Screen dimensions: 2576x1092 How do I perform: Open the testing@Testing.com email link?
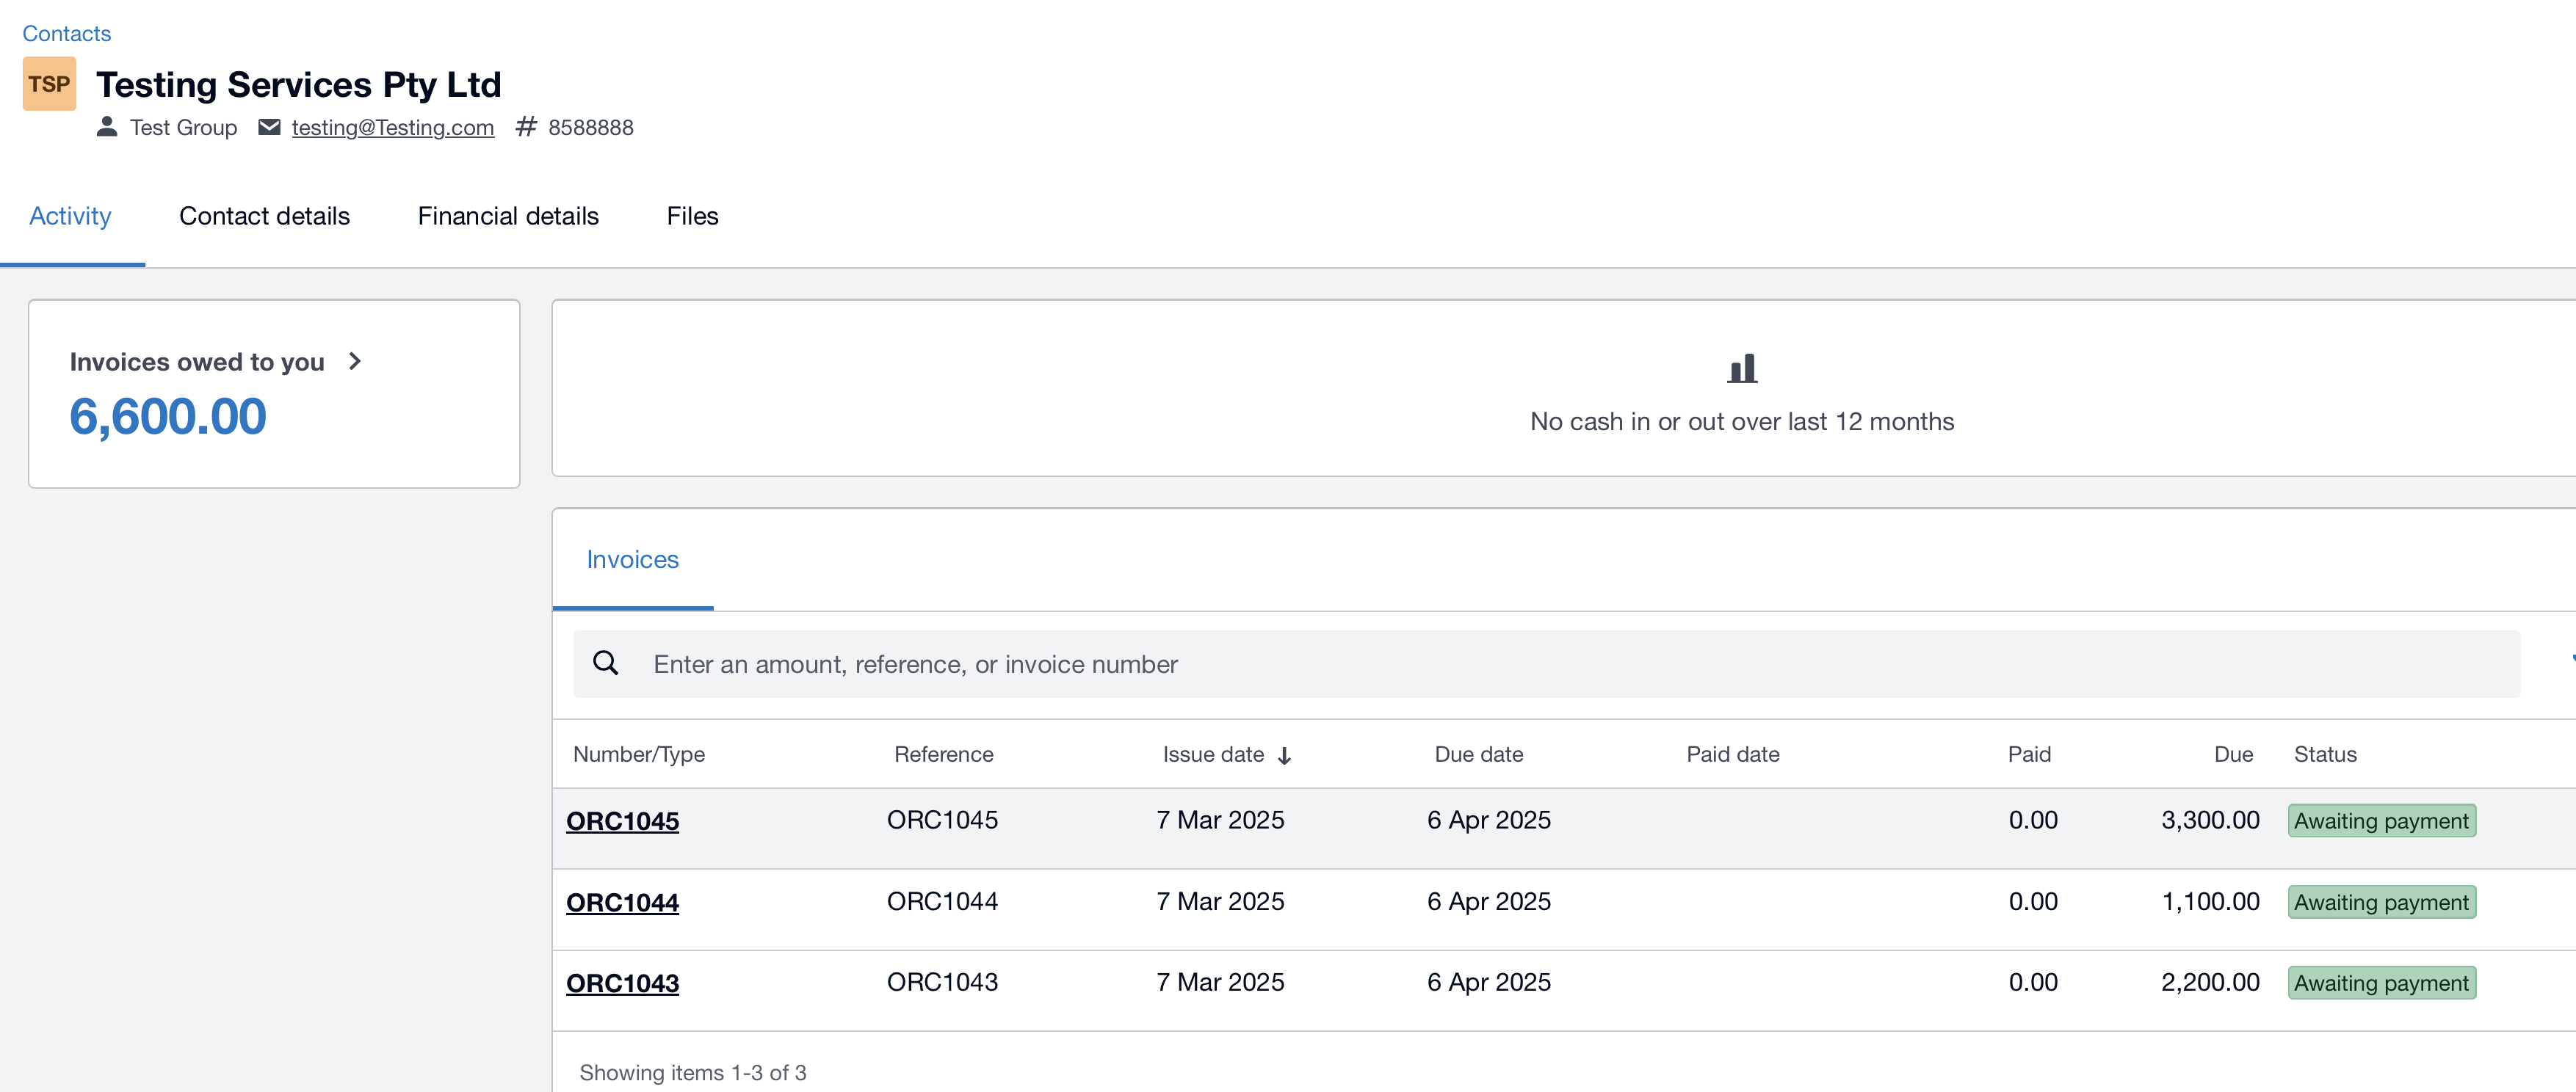(x=392, y=128)
